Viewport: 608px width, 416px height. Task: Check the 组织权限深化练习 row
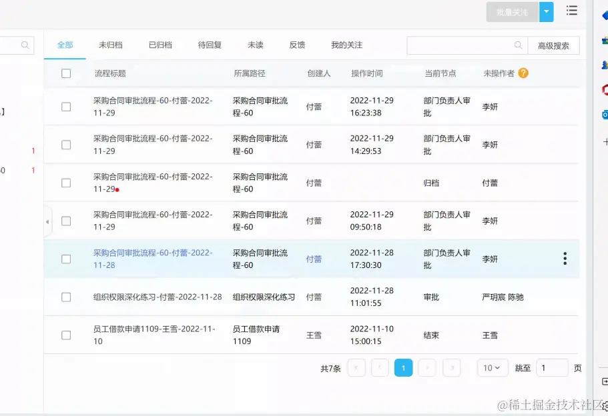coord(66,297)
